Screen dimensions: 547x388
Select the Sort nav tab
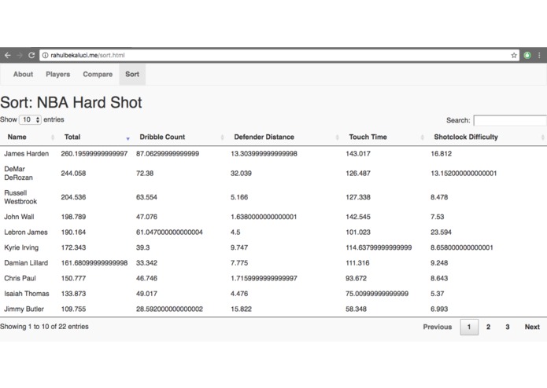(x=132, y=74)
